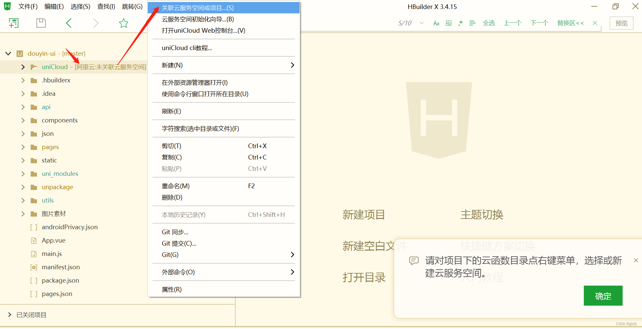Viewport: 642px width, 329px height.
Task: Expand the uni_modules folder
Action: tap(23, 174)
